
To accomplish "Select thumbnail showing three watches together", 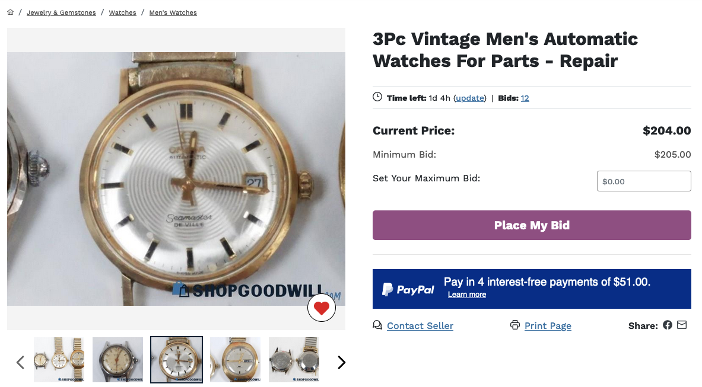I will pyautogui.click(x=59, y=360).
